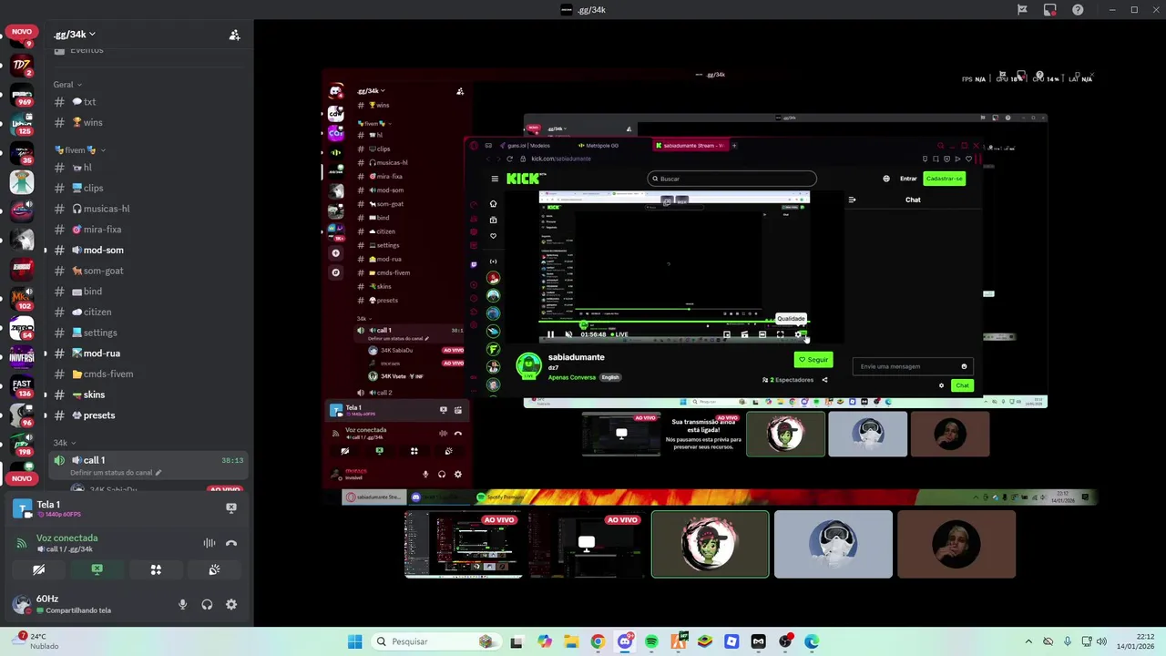Collapse the fivem channel category
1166x656 pixels.
click(x=80, y=149)
